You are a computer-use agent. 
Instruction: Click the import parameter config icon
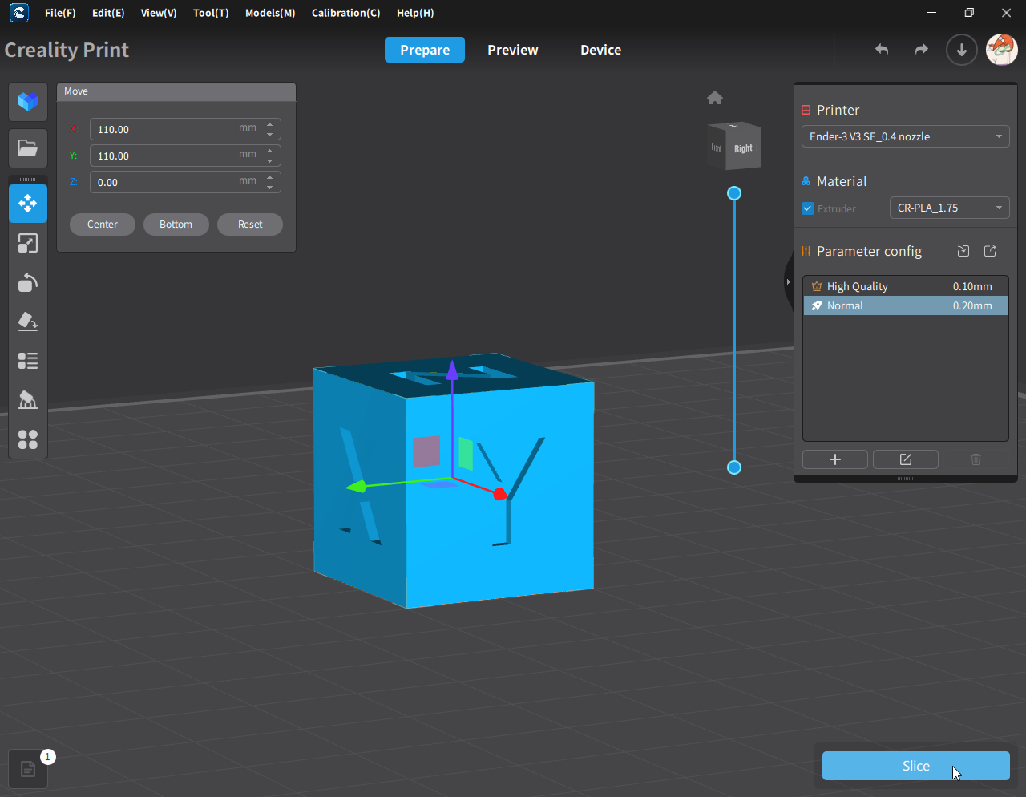coord(963,251)
